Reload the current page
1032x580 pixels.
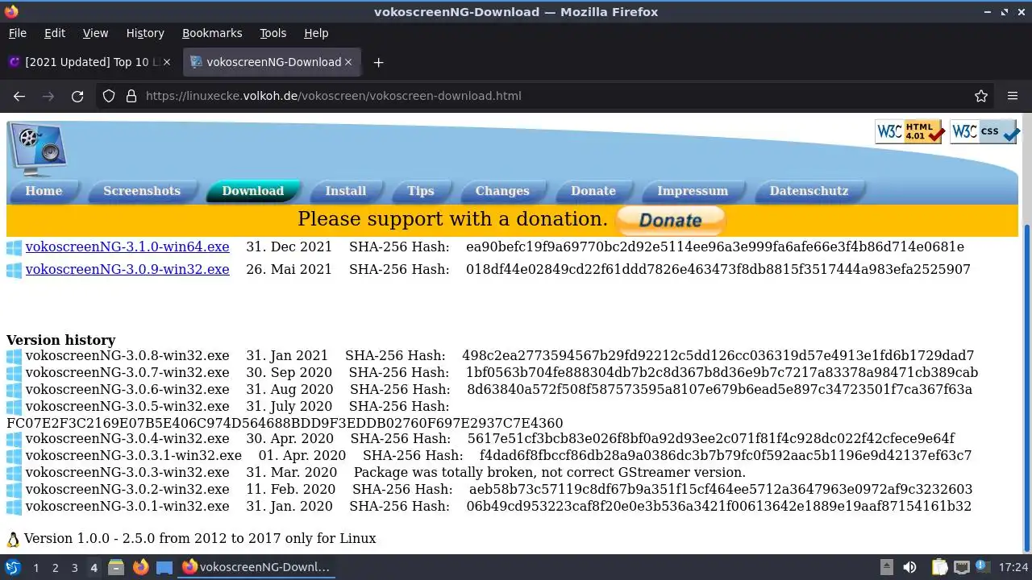[x=77, y=96]
